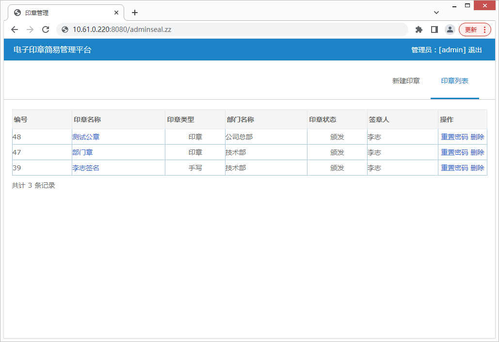499x342 pixels.
Task: Select the 印章列表 tab
Action: point(454,81)
